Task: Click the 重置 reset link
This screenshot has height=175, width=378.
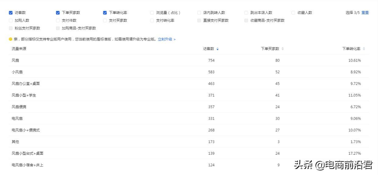Action: (365, 13)
